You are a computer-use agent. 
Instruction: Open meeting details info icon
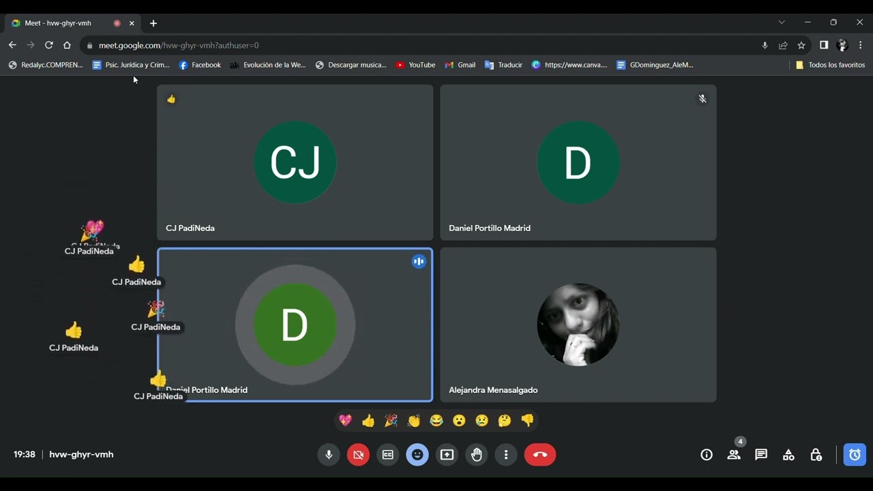(707, 455)
